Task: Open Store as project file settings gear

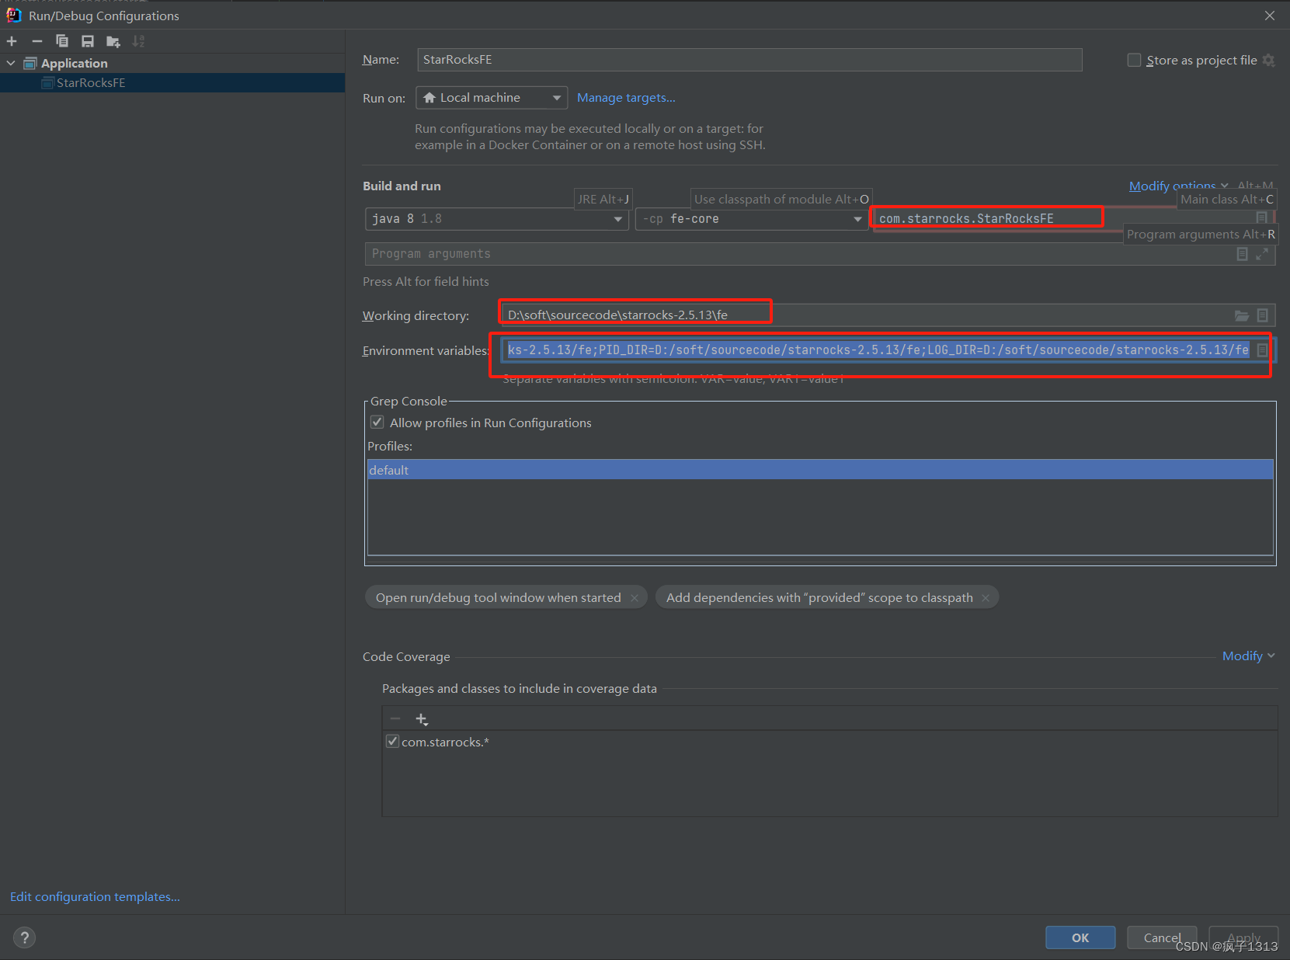Action: tap(1268, 60)
